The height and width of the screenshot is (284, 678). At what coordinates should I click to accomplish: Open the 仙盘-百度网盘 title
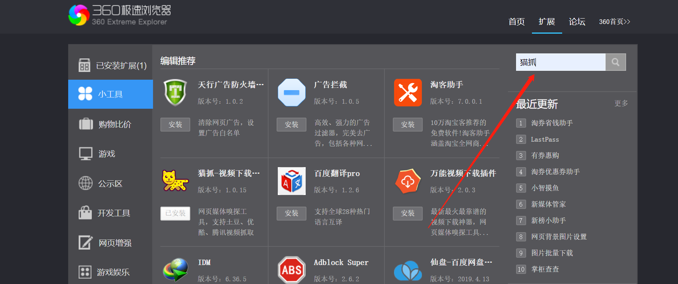tap(461, 262)
